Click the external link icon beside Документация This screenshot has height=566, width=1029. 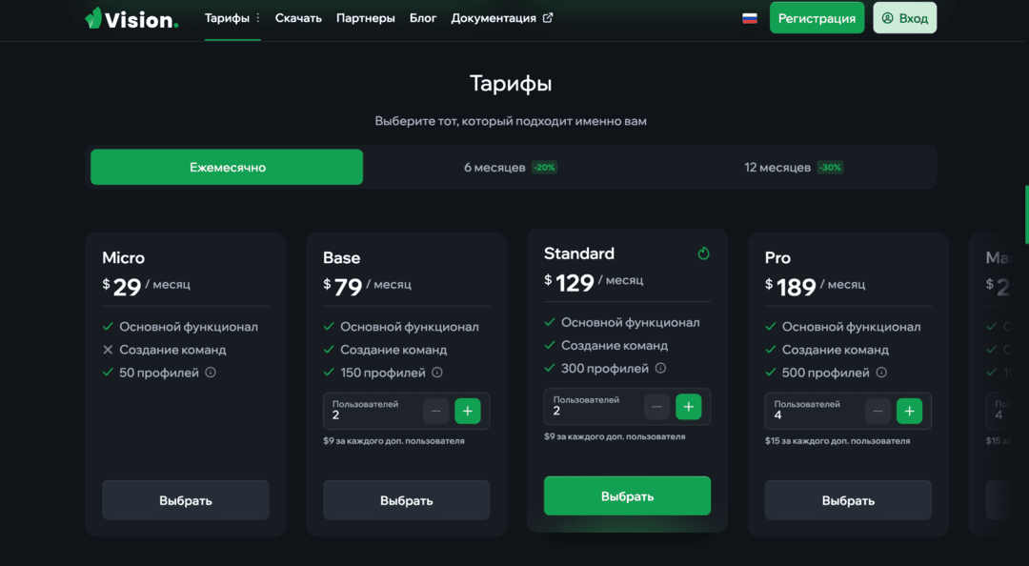[x=548, y=18]
